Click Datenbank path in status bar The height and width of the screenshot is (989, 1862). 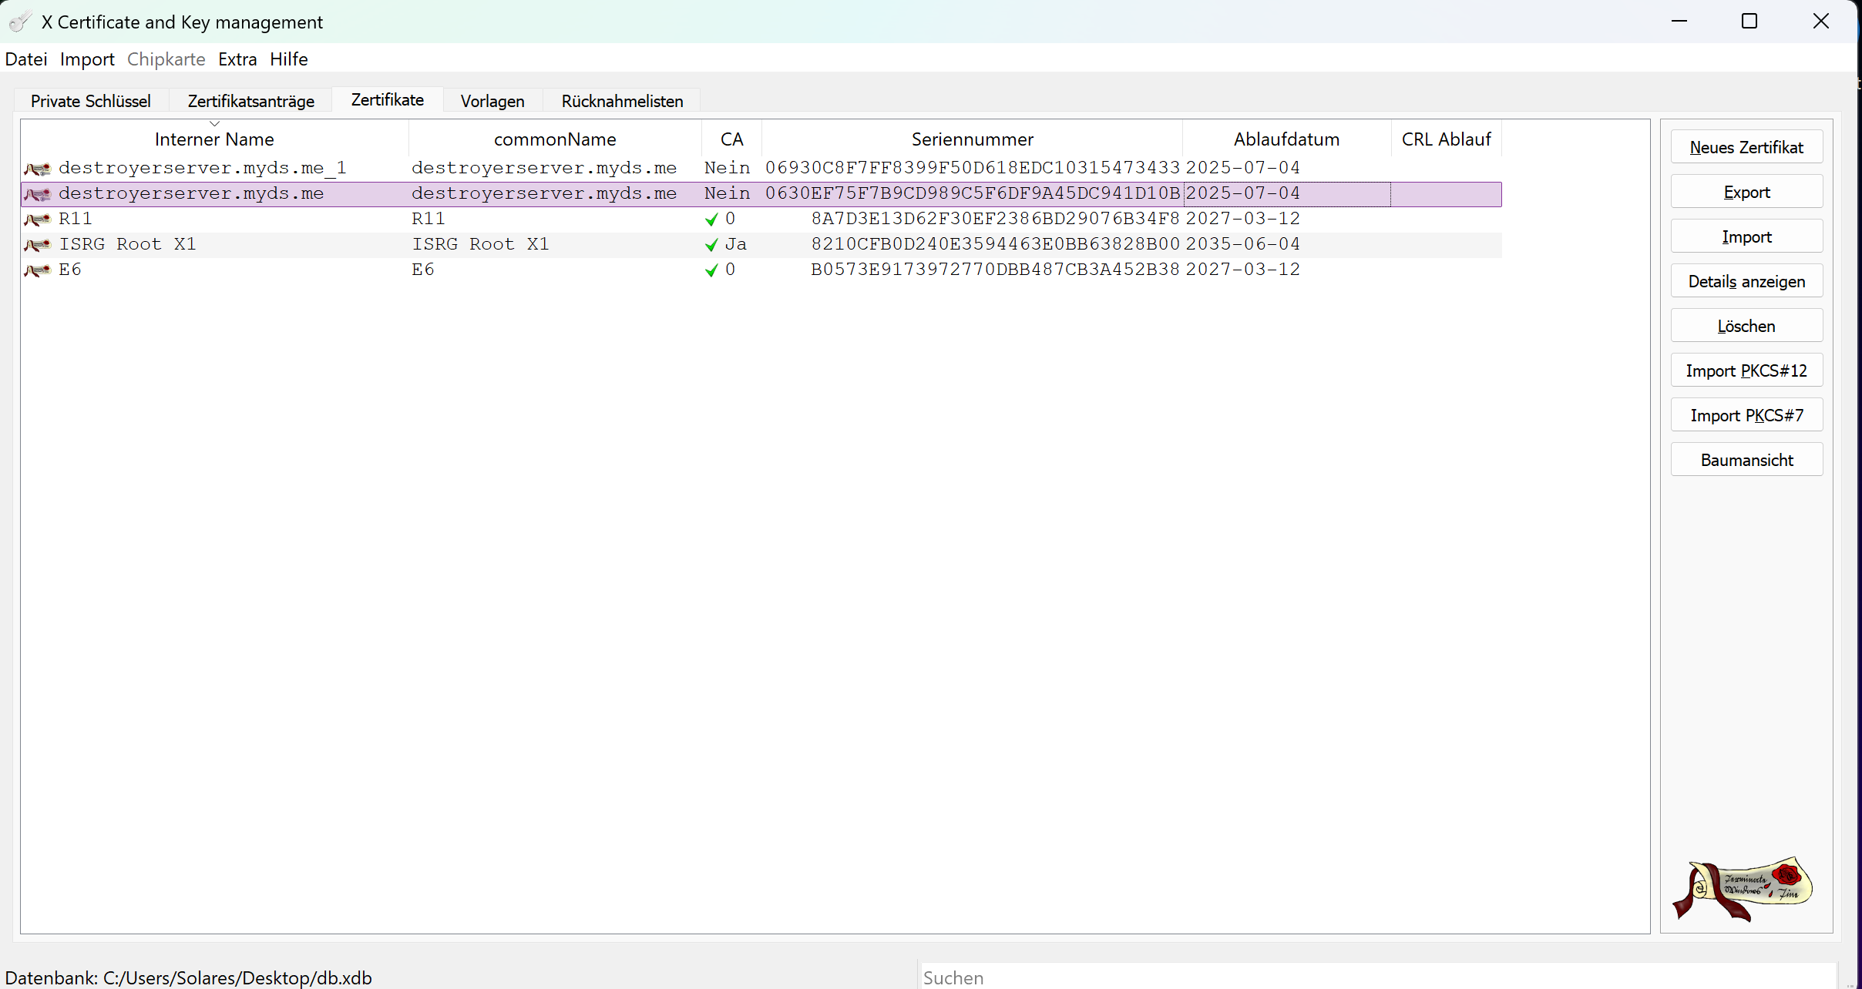pos(189,977)
